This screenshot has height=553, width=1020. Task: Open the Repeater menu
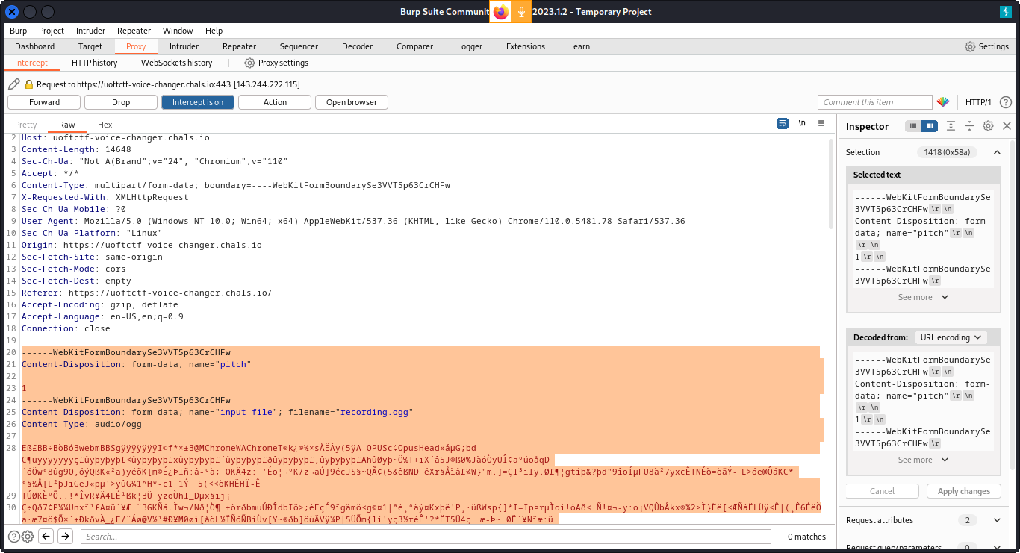click(x=134, y=31)
